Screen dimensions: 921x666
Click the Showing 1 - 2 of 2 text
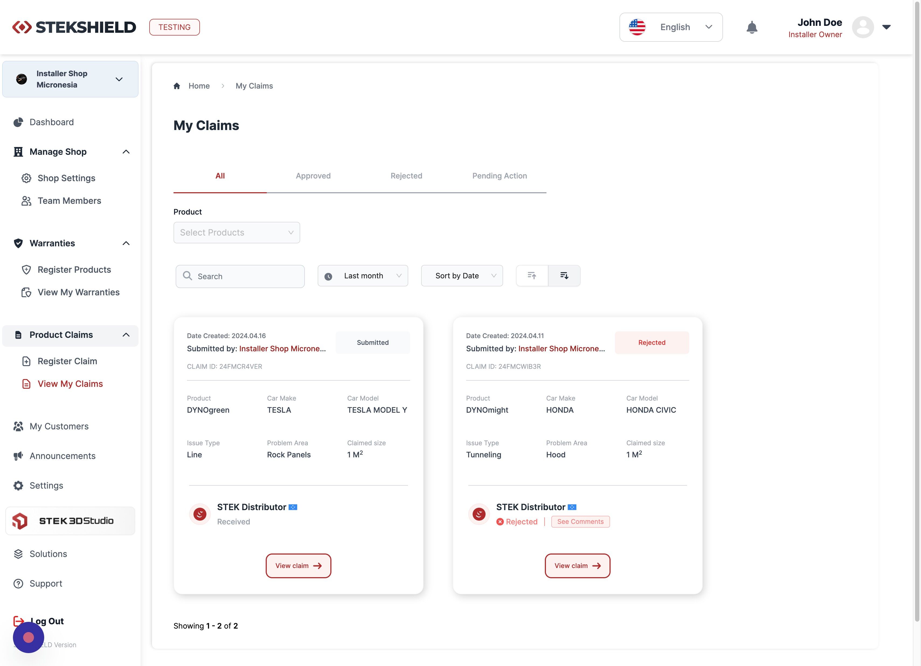point(206,626)
